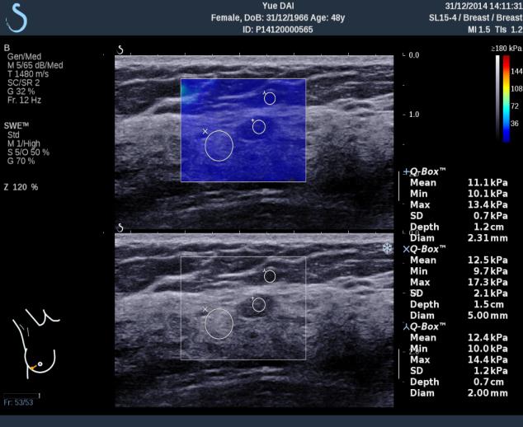Select the X-marked Q-Box label
The height and width of the screenshot is (427, 523).
pos(426,249)
